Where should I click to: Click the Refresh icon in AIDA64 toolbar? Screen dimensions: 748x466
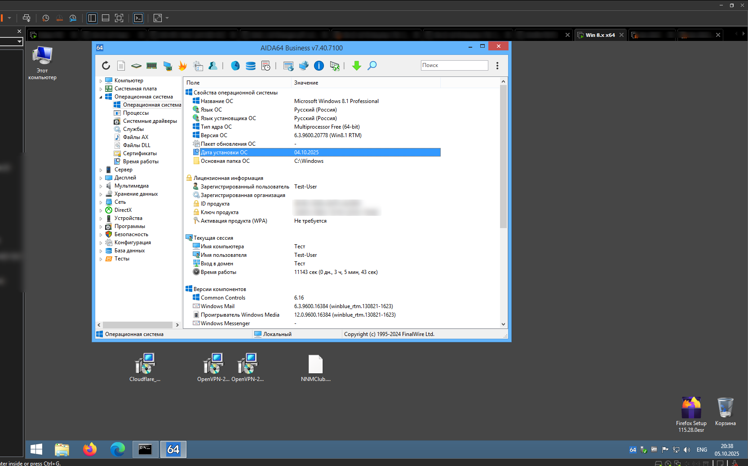(x=106, y=66)
